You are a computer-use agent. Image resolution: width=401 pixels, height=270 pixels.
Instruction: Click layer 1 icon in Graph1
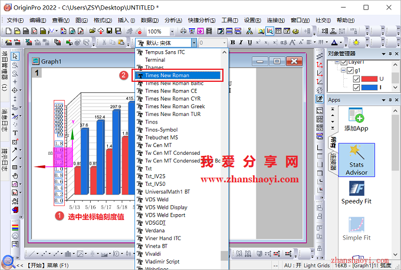pos(37,73)
